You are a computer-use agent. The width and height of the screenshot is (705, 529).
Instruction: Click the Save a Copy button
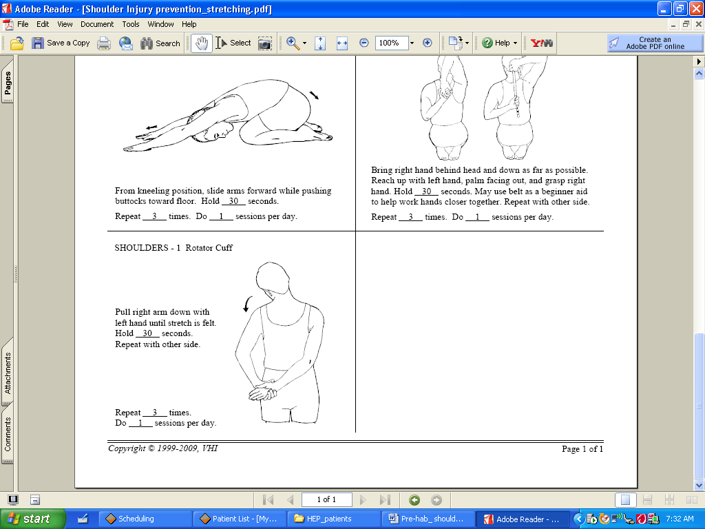[x=61, y=43]
